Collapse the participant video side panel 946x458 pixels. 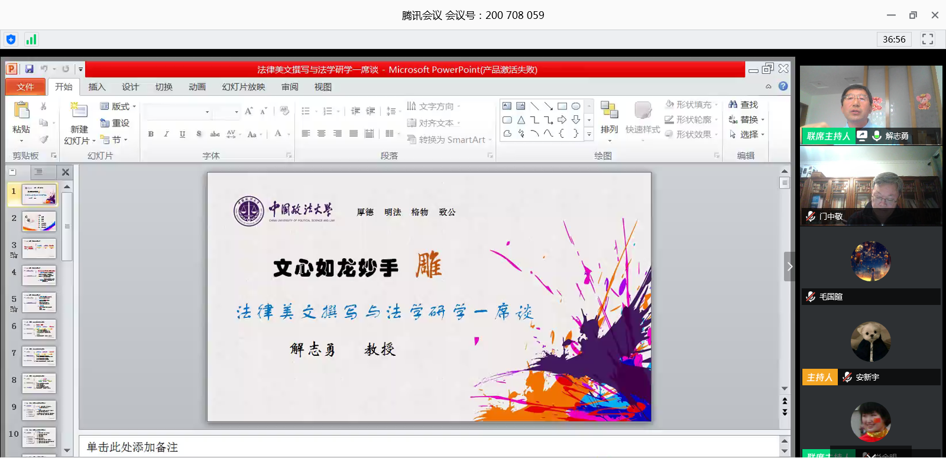point(789,267)
